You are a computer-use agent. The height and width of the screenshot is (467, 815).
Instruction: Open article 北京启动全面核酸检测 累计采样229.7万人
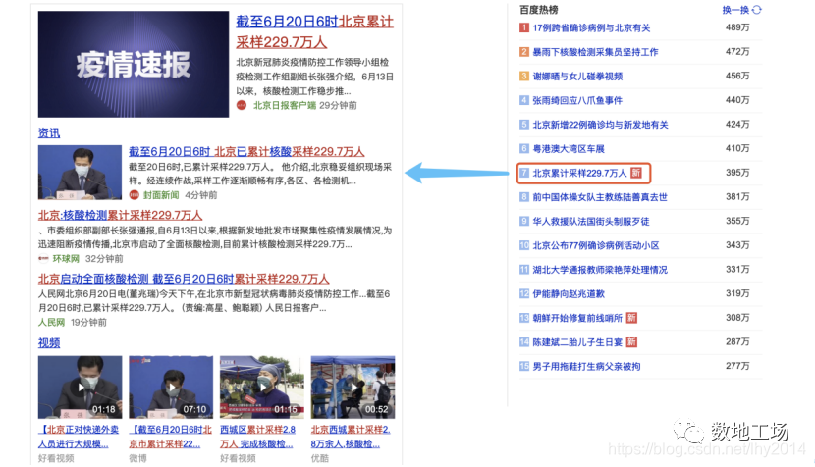click(x=184, y=279)
